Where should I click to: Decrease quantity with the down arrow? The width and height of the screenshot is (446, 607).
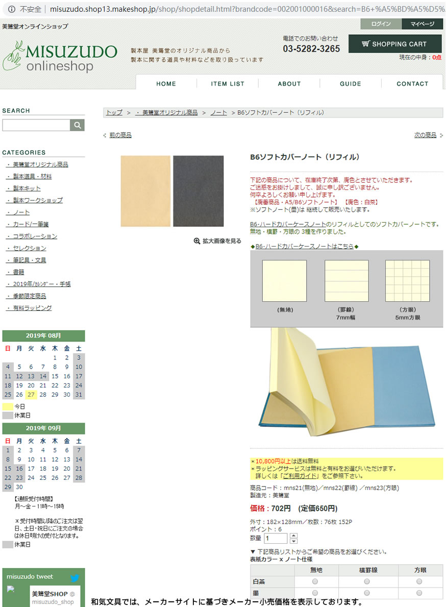pyautogui.click(x=293, y=541)
